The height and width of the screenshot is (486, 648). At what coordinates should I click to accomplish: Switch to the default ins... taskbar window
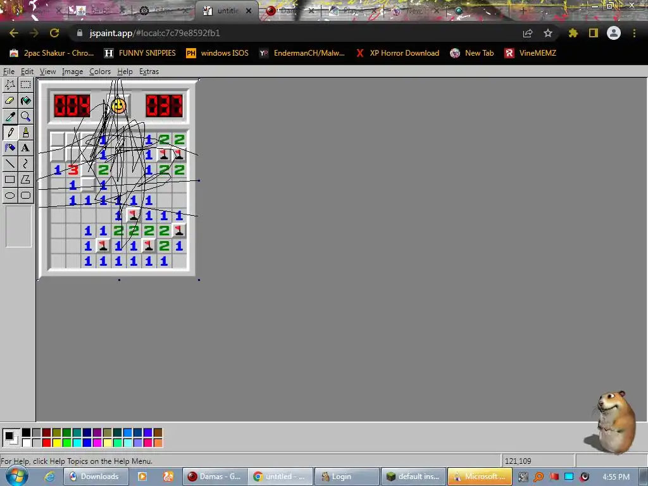pyautogui.click(x=414, y=477)
